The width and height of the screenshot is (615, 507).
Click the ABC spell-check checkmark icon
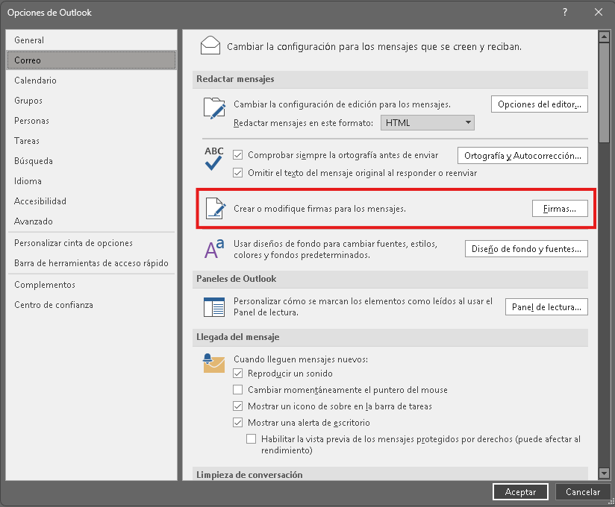(213, 158)
